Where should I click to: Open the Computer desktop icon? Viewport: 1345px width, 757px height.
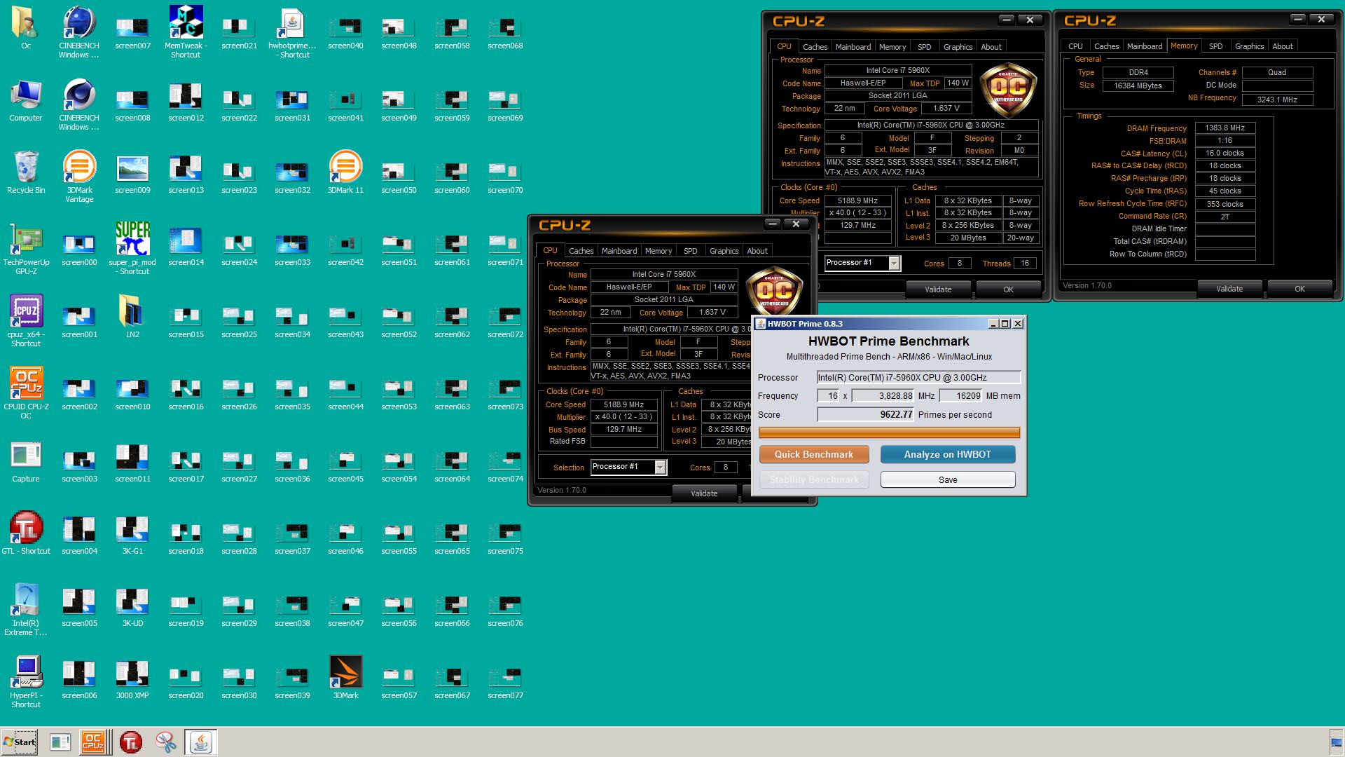click(x=26, y=100)
